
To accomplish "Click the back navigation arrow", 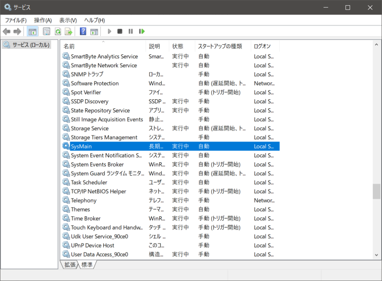I will [6, 31].
